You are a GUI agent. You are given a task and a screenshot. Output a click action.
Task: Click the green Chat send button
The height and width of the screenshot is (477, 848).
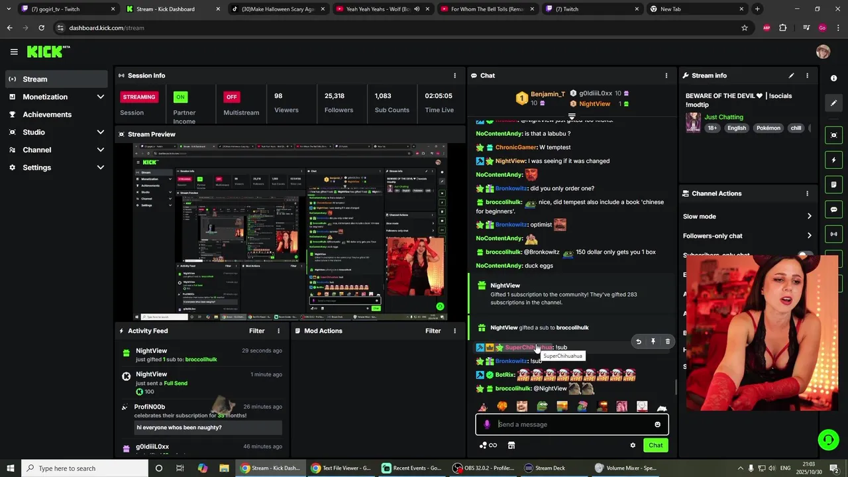tap(655, 445)
